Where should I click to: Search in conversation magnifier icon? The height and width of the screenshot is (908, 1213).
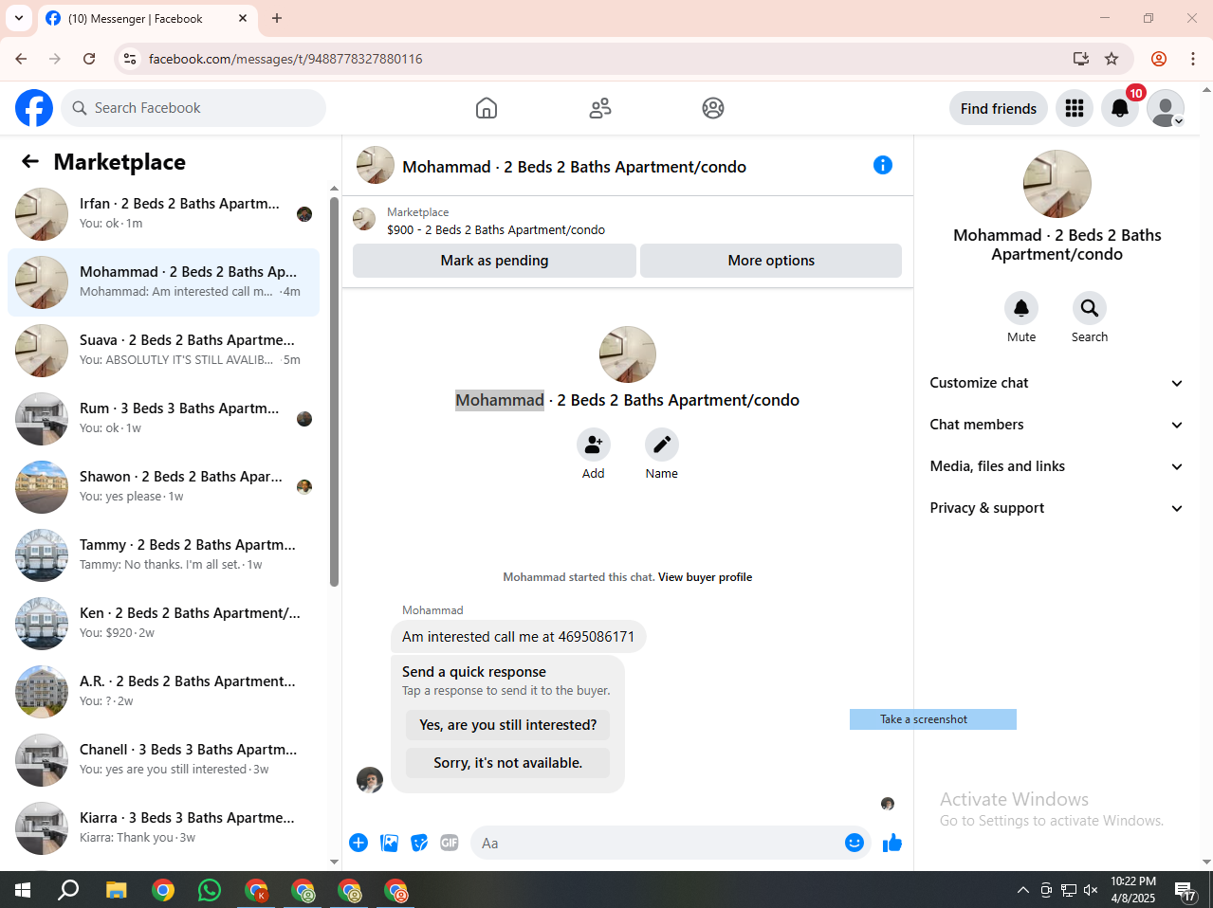(x=1090, y=308)
